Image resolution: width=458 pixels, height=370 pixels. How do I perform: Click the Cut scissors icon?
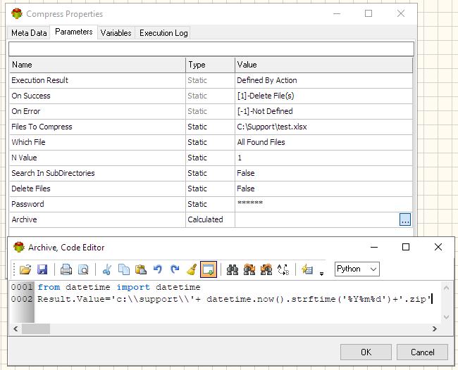107,269
